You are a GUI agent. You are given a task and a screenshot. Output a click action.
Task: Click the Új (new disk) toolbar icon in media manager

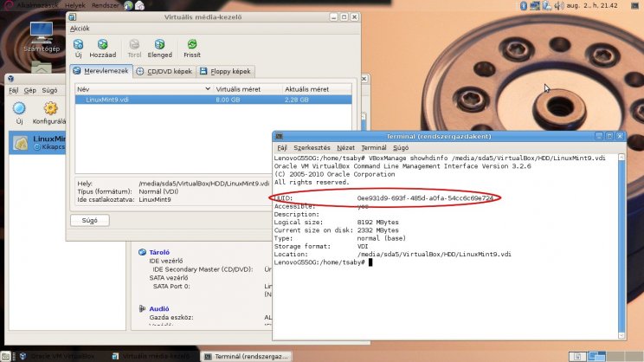[x=78, y=44]
